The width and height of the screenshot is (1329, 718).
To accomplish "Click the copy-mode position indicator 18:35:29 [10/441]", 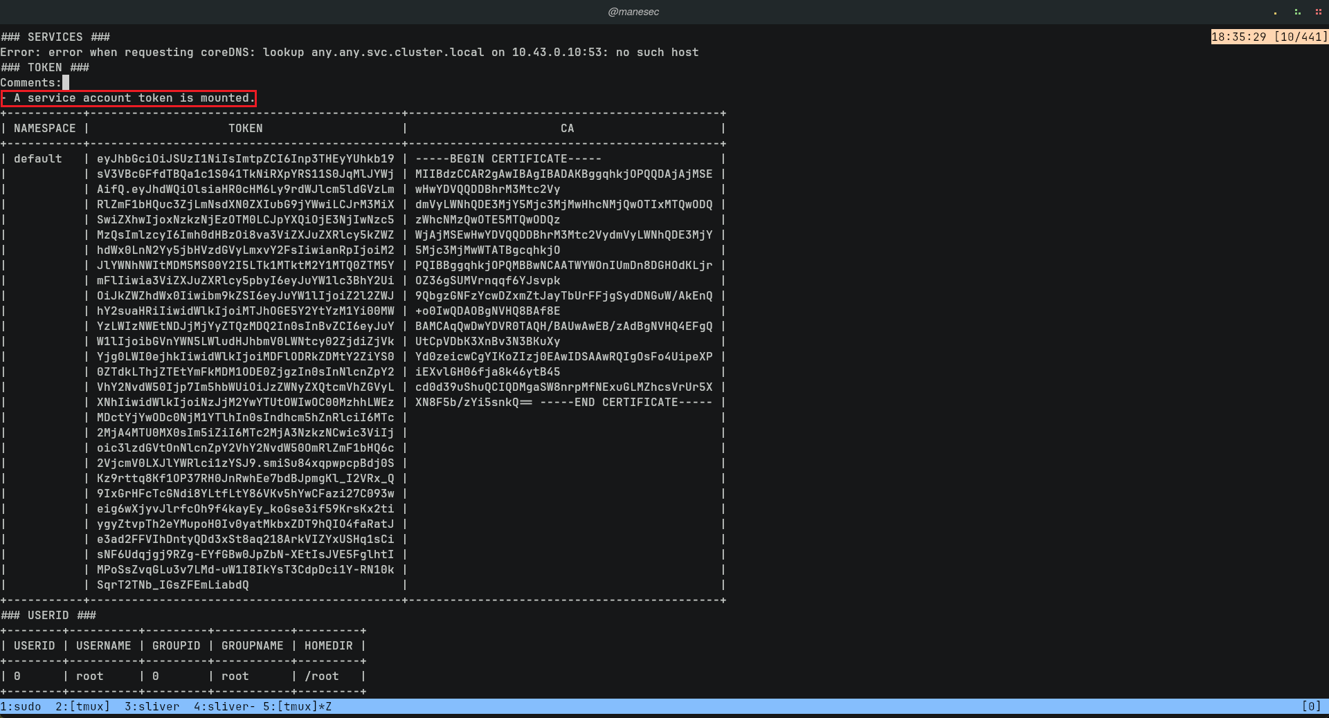I will 1269,37.
